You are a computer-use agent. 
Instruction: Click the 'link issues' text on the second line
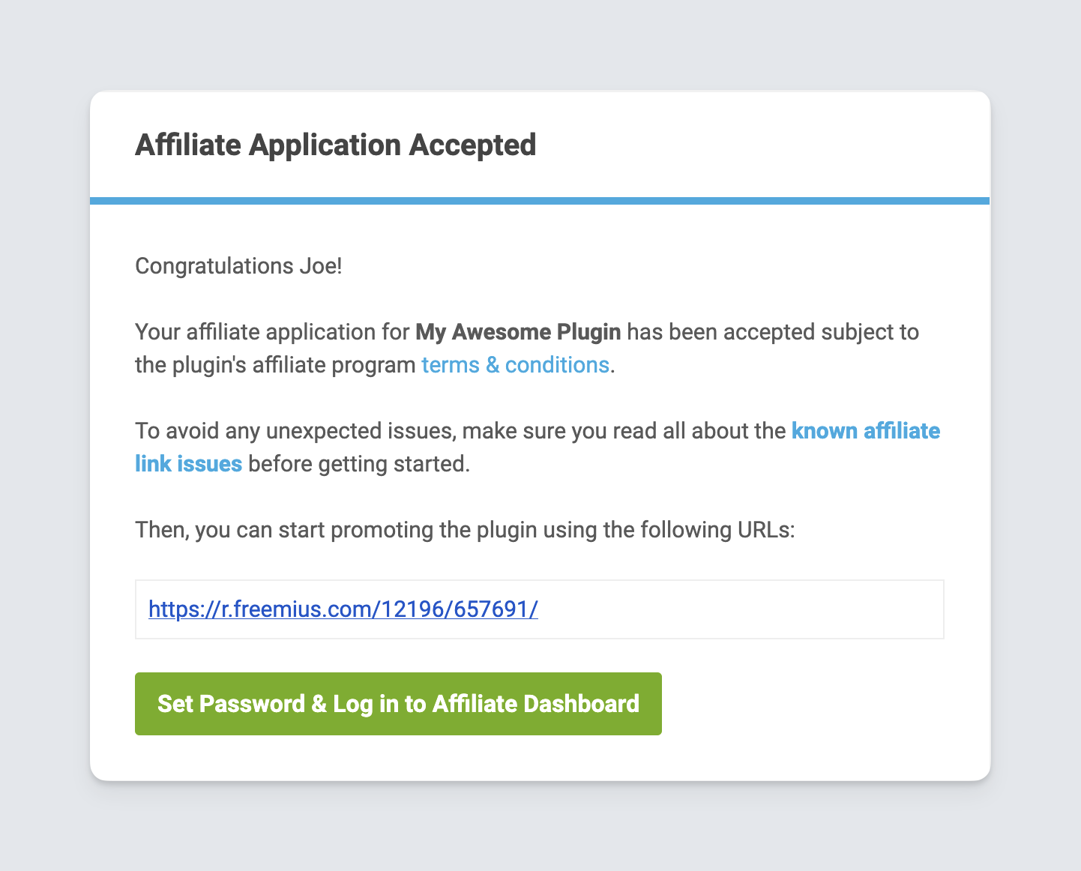[188, 464]
